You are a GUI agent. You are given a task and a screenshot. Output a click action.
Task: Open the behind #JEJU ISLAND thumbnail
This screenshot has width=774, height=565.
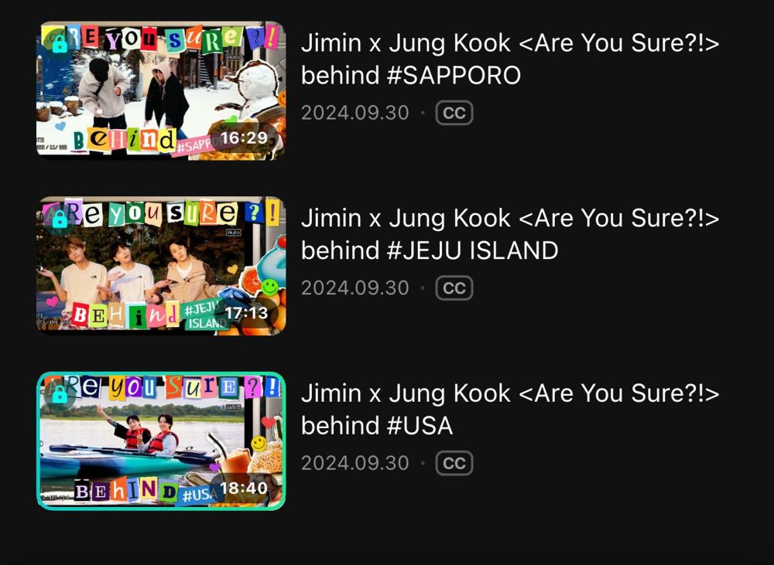click(161, 266)
